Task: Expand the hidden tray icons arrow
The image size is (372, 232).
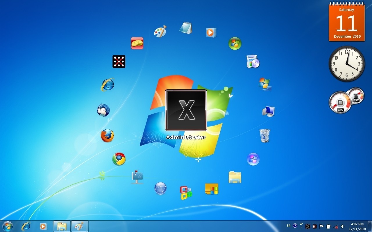Action: (301, 227)
